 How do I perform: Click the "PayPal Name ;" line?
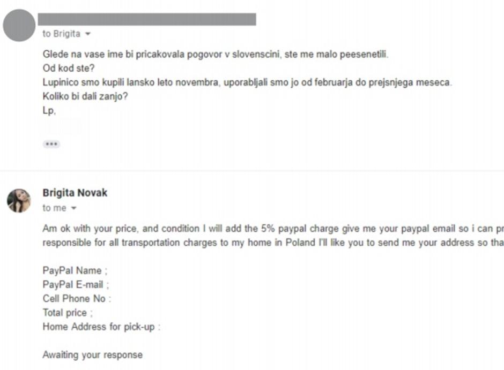tap(75, 270)
